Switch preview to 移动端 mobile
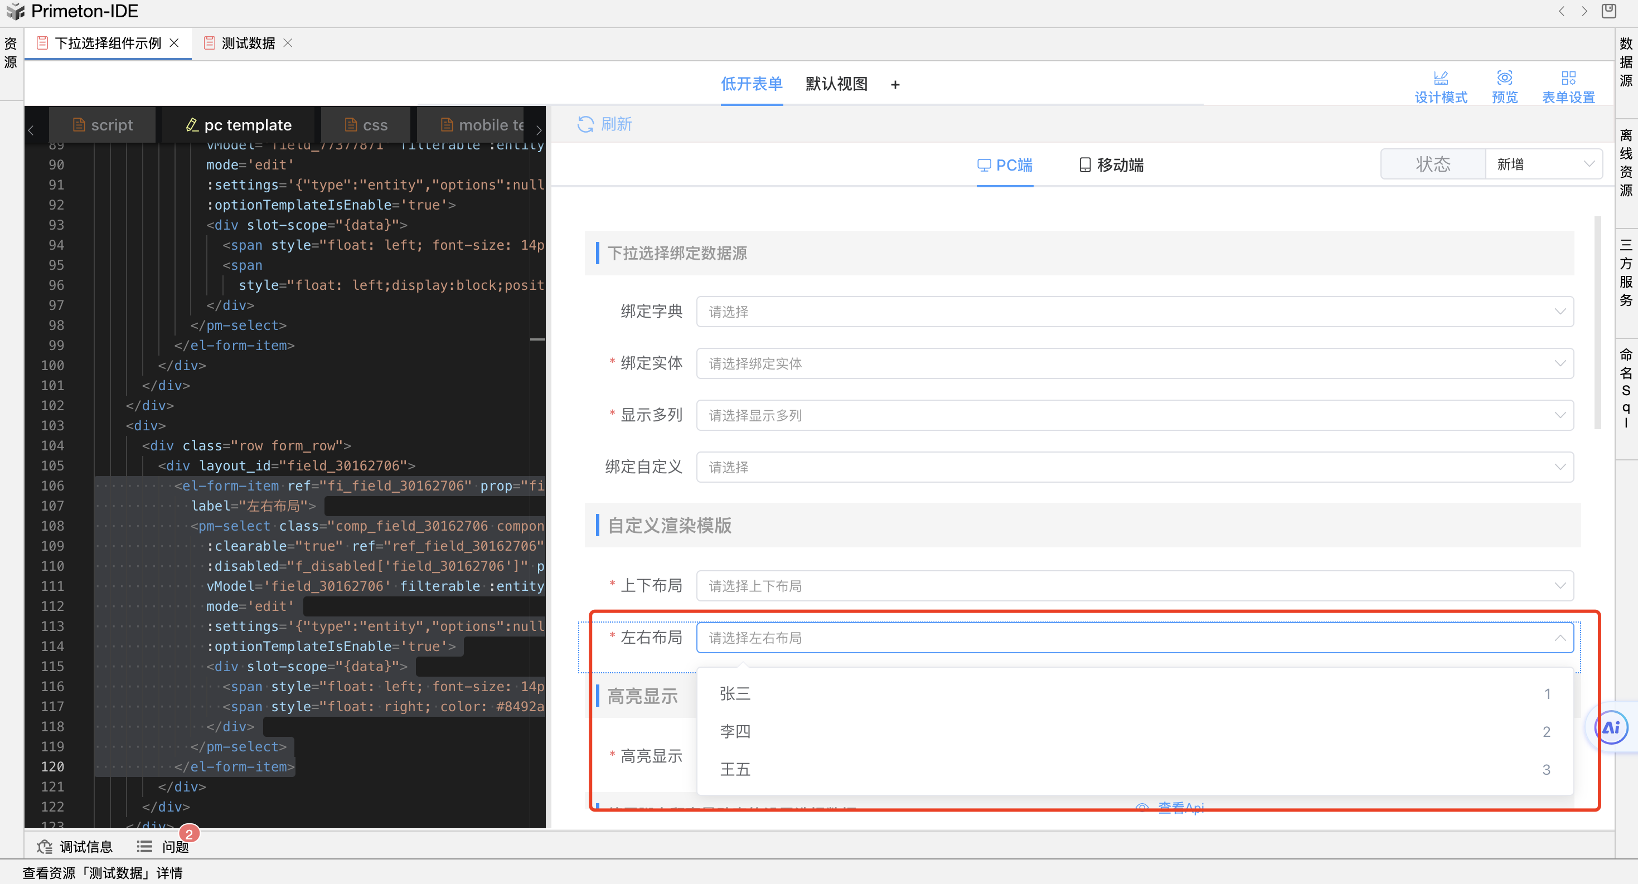This screenshot has width=1638, height=884. 1111,165
